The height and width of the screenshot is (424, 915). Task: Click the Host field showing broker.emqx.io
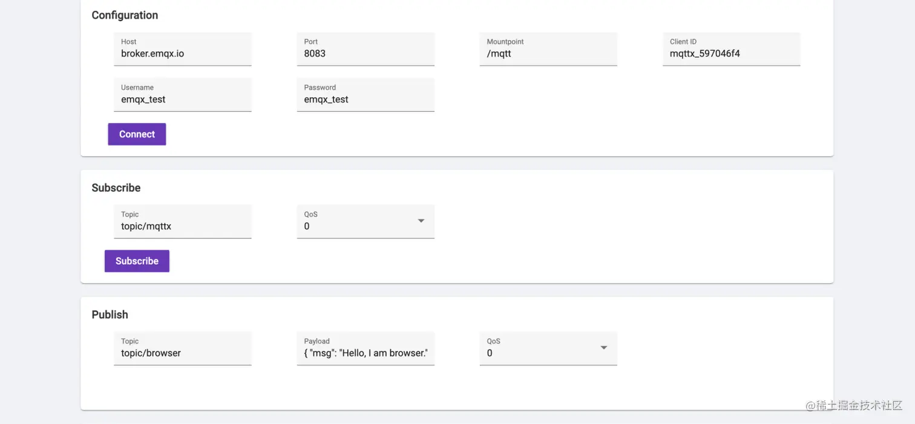point(183,53)
